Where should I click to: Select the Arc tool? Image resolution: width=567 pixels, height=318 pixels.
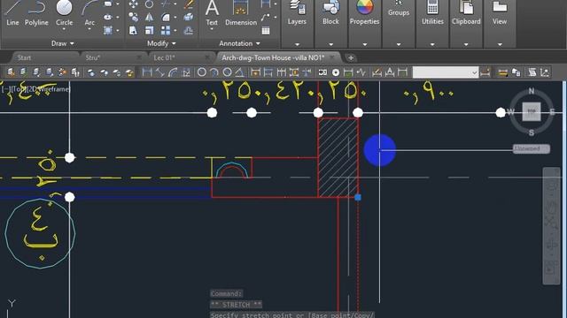click(89, 13)
